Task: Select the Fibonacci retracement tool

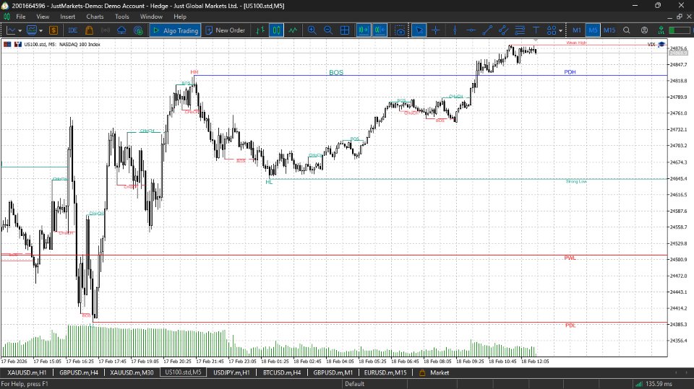Action: point(520,30)
